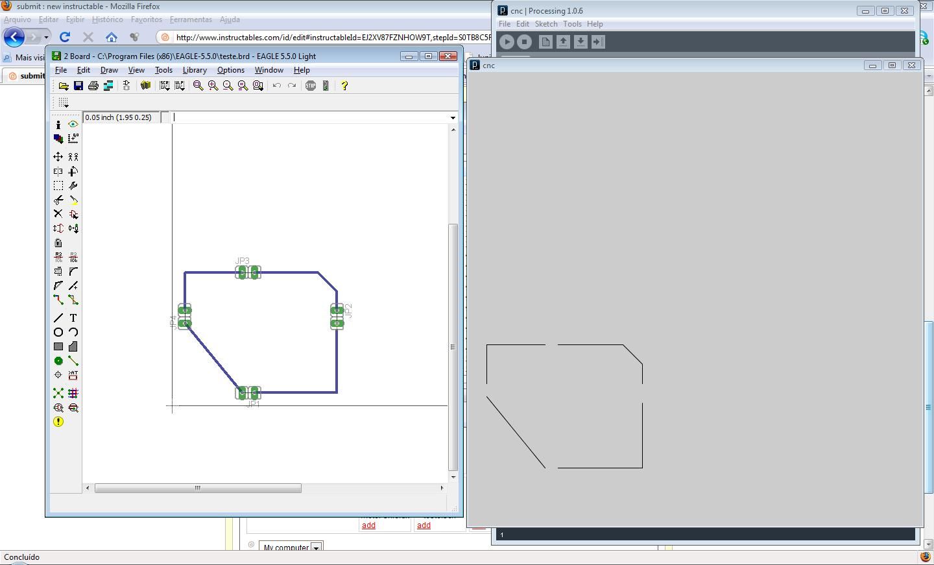The width and height of the screenshot is (934, 565).
Task: Select the Delete tool in EAGLE palette
Action: (x=58, y=213)
